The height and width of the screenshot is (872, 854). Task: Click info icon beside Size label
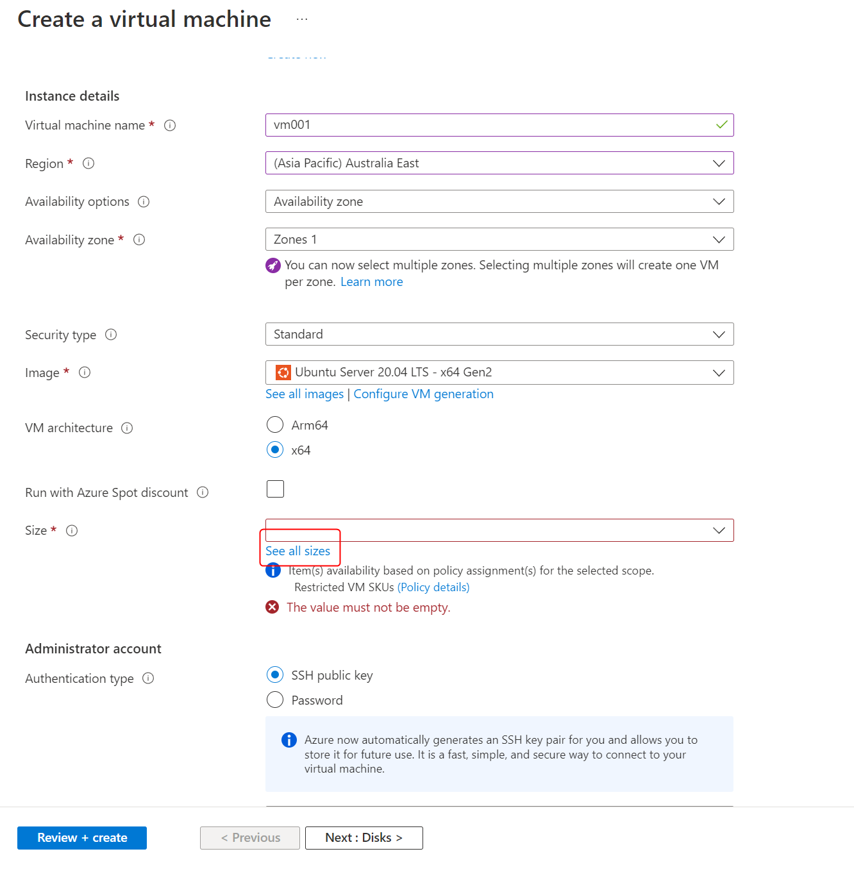(x=72, y=531)
